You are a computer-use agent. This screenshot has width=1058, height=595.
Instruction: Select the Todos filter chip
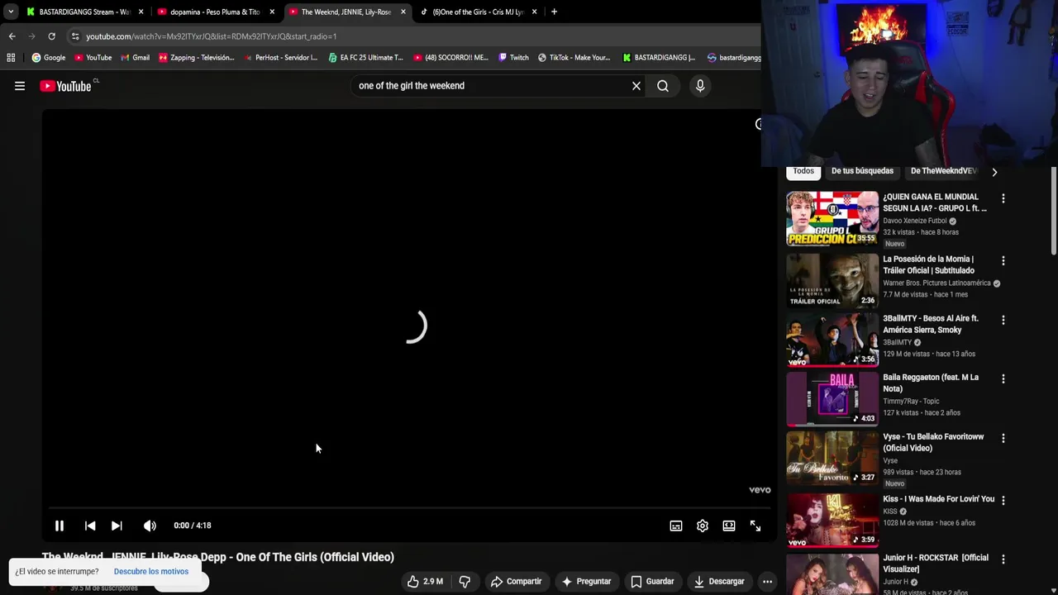click(x=803, y=171)
